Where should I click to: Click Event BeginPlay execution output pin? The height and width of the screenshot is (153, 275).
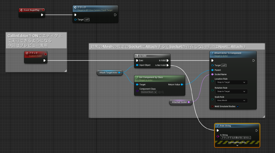42,15
